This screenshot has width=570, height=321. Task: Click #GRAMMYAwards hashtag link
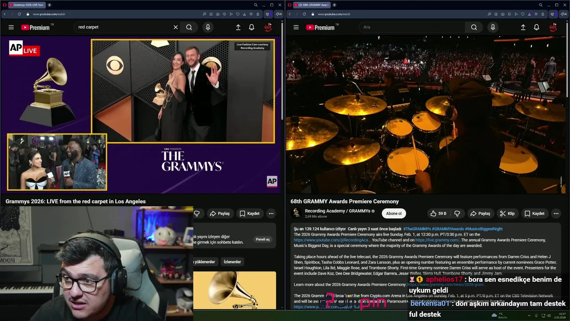pyautogui.click(x=448, y=229)
